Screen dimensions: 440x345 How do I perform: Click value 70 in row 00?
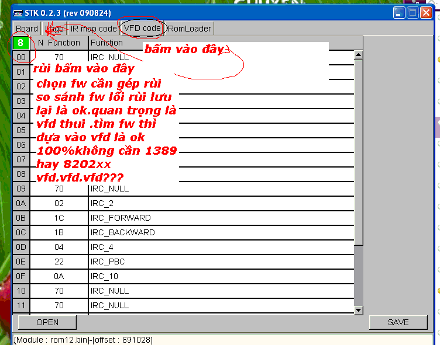59,57
